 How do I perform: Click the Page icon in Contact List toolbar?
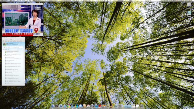pos(18,40)
